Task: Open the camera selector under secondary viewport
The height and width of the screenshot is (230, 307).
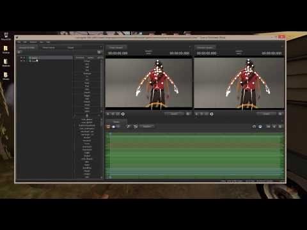Action: click(x=267, y=114)
